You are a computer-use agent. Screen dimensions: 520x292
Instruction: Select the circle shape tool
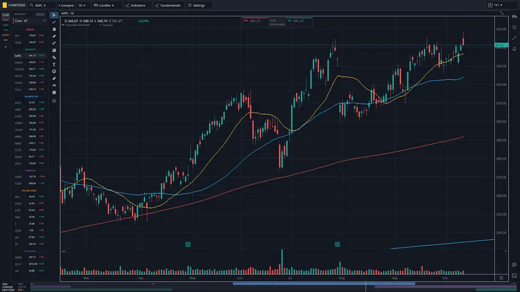pos(54,71)
